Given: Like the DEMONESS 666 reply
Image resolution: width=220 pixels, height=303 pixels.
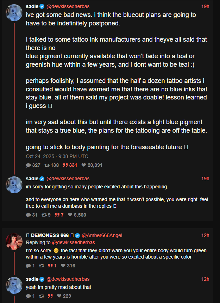Looking at the screenshot, I should (63, 266).
